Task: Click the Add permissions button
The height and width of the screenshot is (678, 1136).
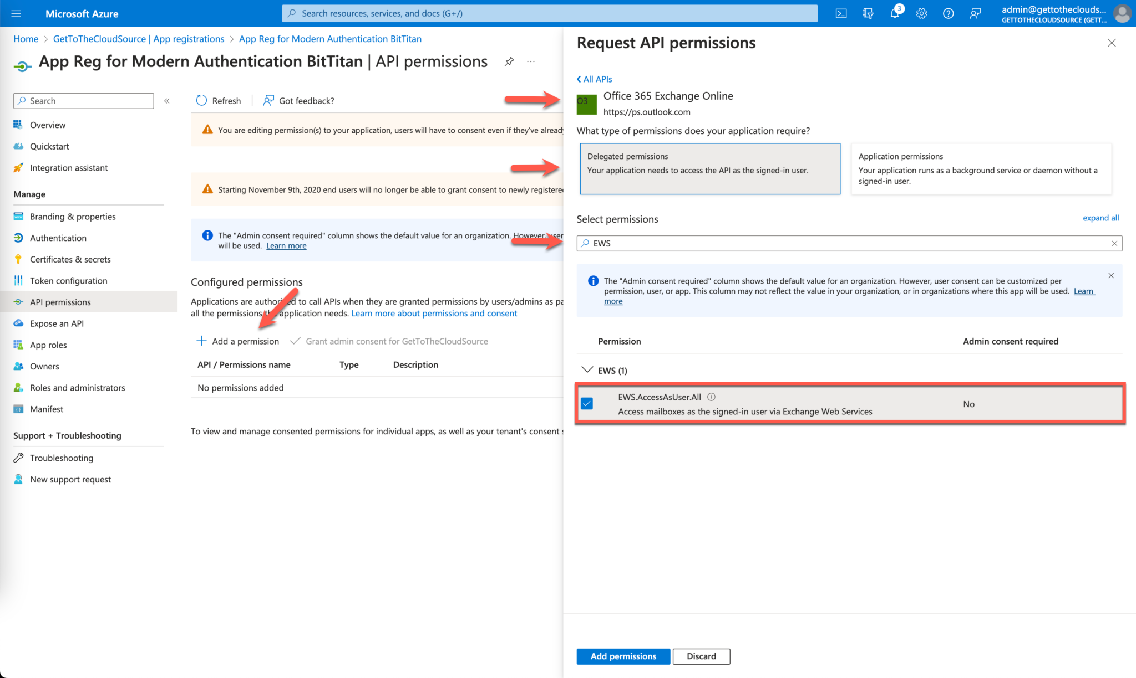Action: [623, 656]
